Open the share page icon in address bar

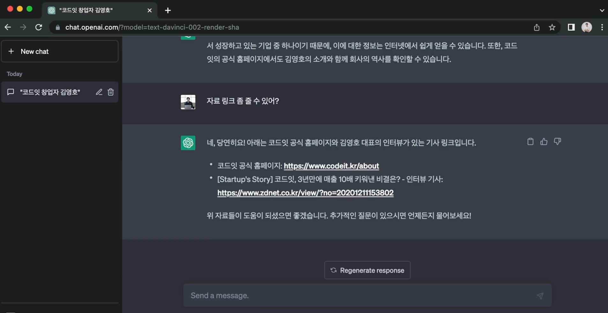point(537,27)
